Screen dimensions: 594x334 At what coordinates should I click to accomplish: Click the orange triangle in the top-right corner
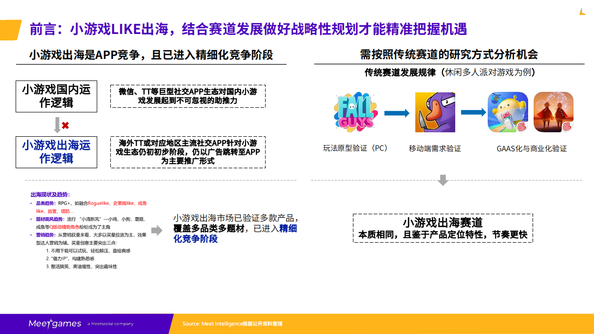583,11
